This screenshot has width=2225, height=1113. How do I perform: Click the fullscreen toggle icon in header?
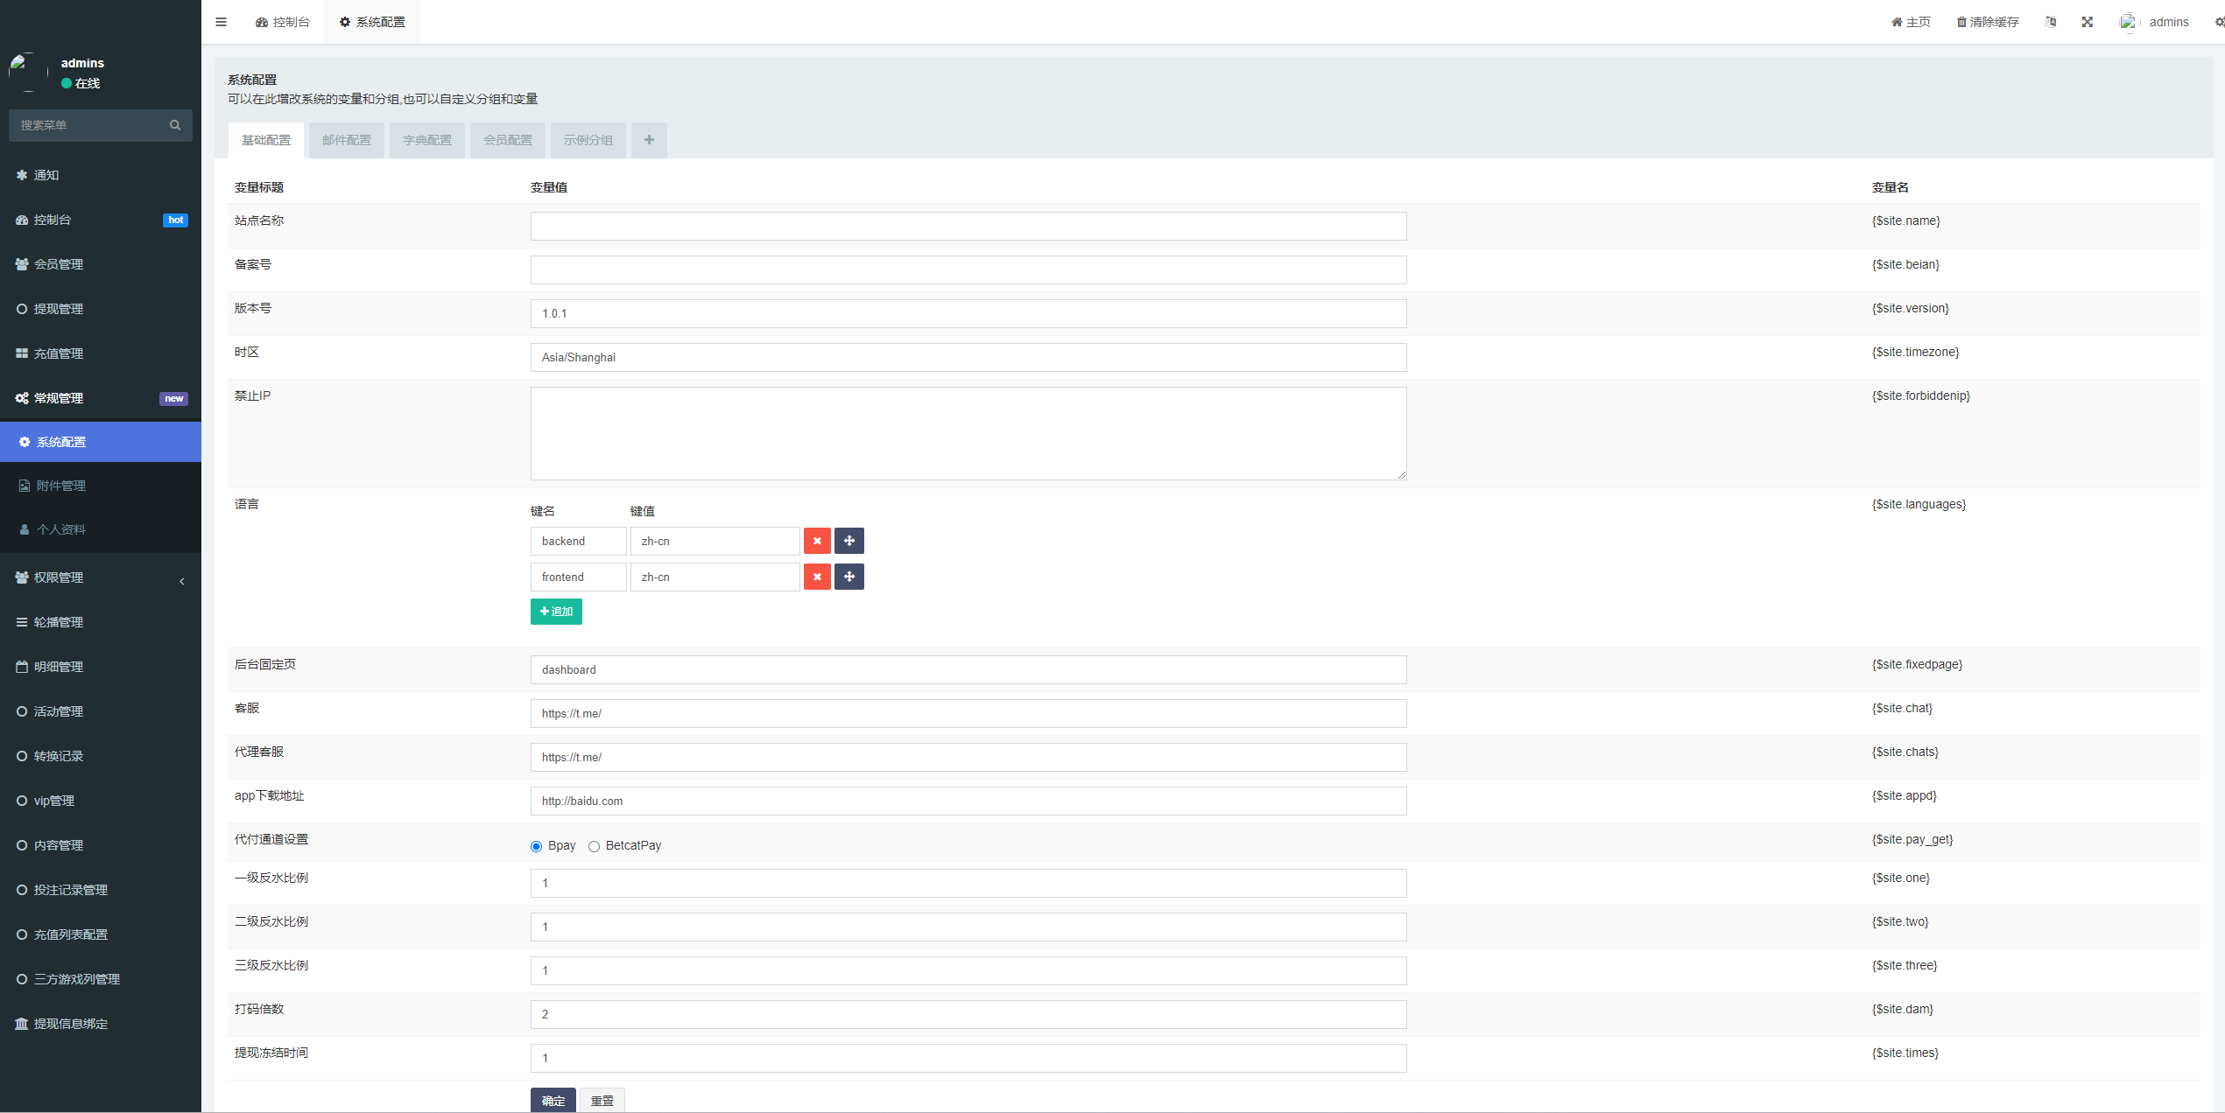2088,22
